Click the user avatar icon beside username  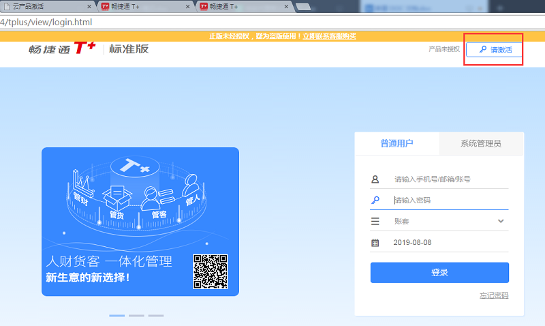375,179
